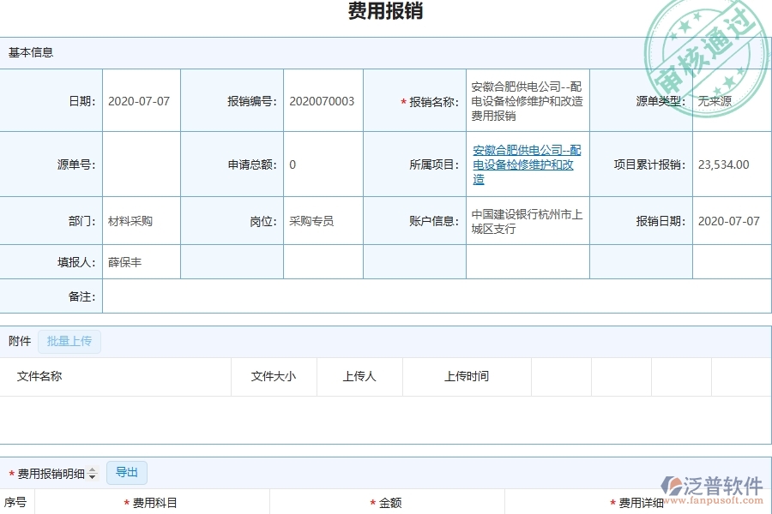Click the 费用报销 page title
This screenshot has width=772, height=514.
[x=384, y=12]
